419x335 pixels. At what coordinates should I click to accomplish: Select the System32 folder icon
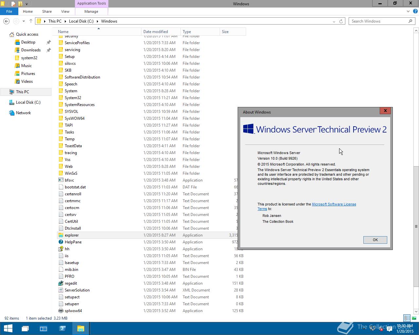[61, 97]
